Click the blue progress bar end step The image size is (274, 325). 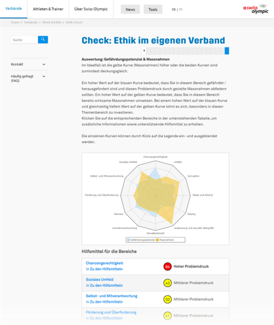[x=227, y=51]
